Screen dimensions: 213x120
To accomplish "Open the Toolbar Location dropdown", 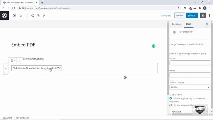I will [x=190, y=87].
